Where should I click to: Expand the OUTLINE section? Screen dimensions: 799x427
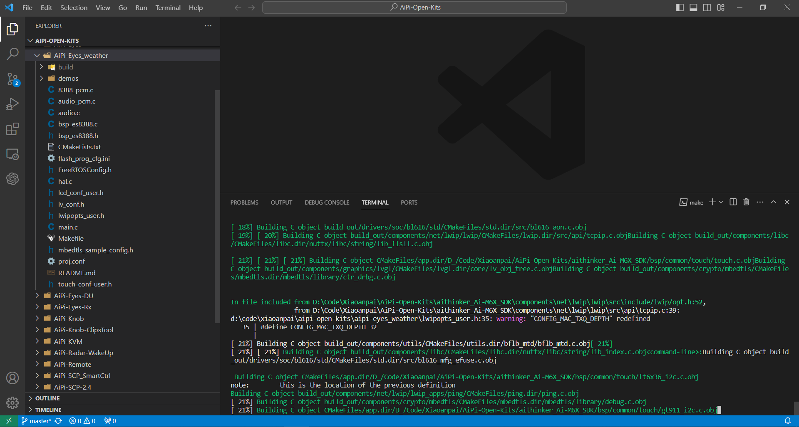pyautogui.click(x=122, y=398)
